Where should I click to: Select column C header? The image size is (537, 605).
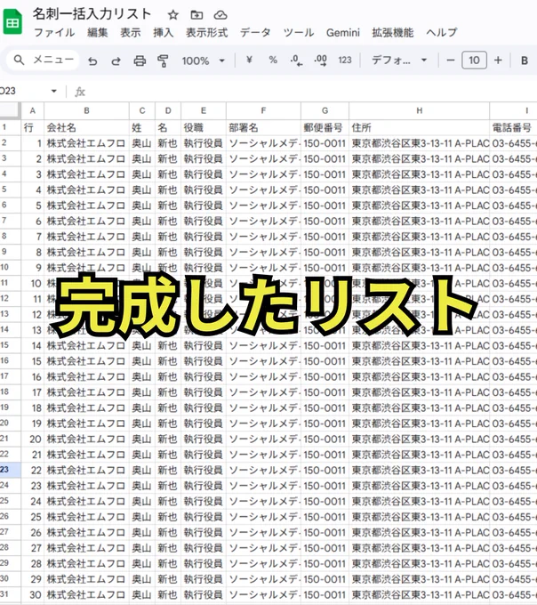pyautogui.click(x=142, y=110)
